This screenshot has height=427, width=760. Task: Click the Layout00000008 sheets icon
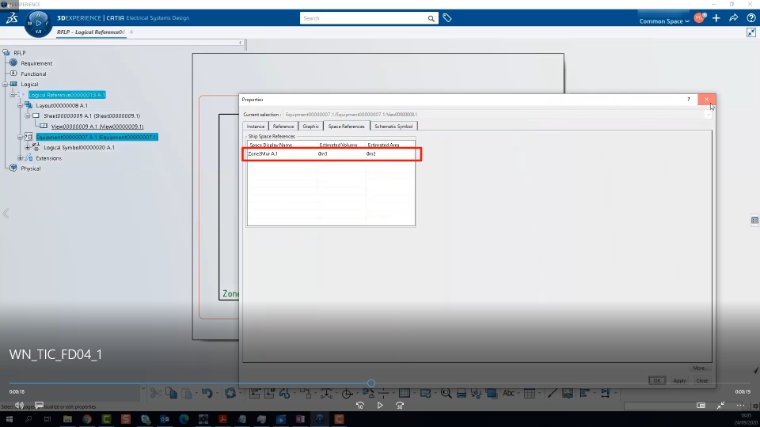(x=28, y=105)
